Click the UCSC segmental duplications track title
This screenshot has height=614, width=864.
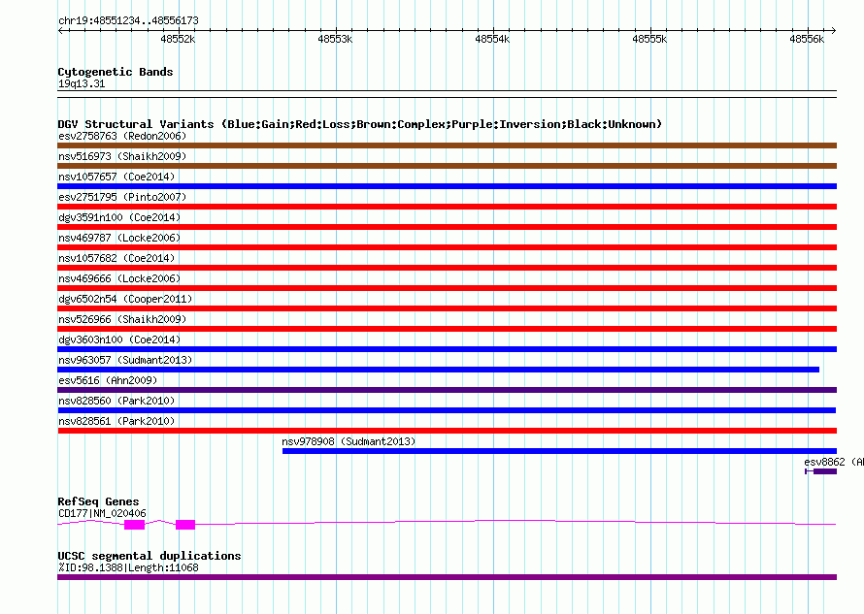pyautogui.click(x=149, y=556)
